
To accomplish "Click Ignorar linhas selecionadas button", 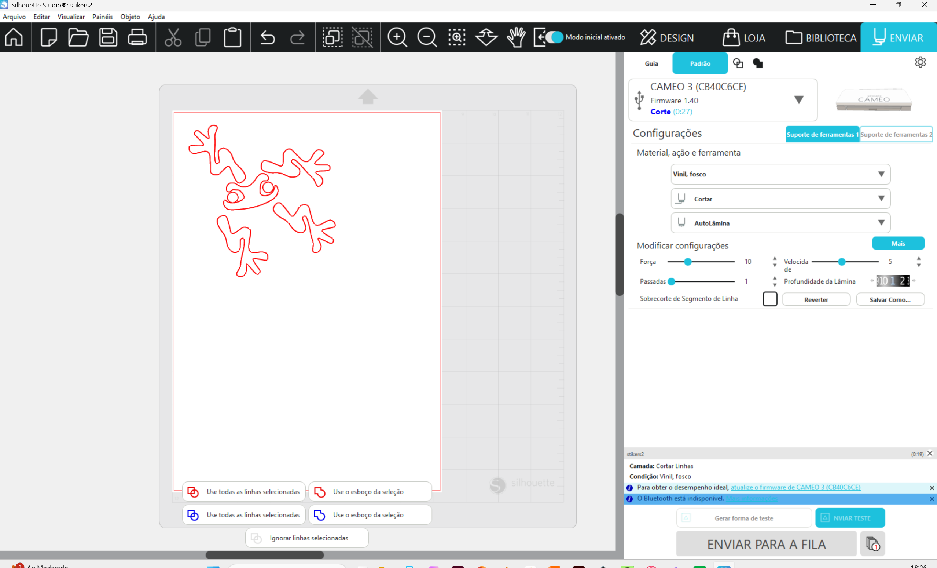I will [x=307, y=538].
